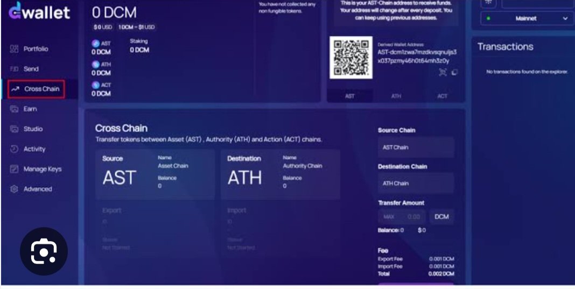Open the Portfolio sidebar icon

pyautogui.click(x=14, y=49)
